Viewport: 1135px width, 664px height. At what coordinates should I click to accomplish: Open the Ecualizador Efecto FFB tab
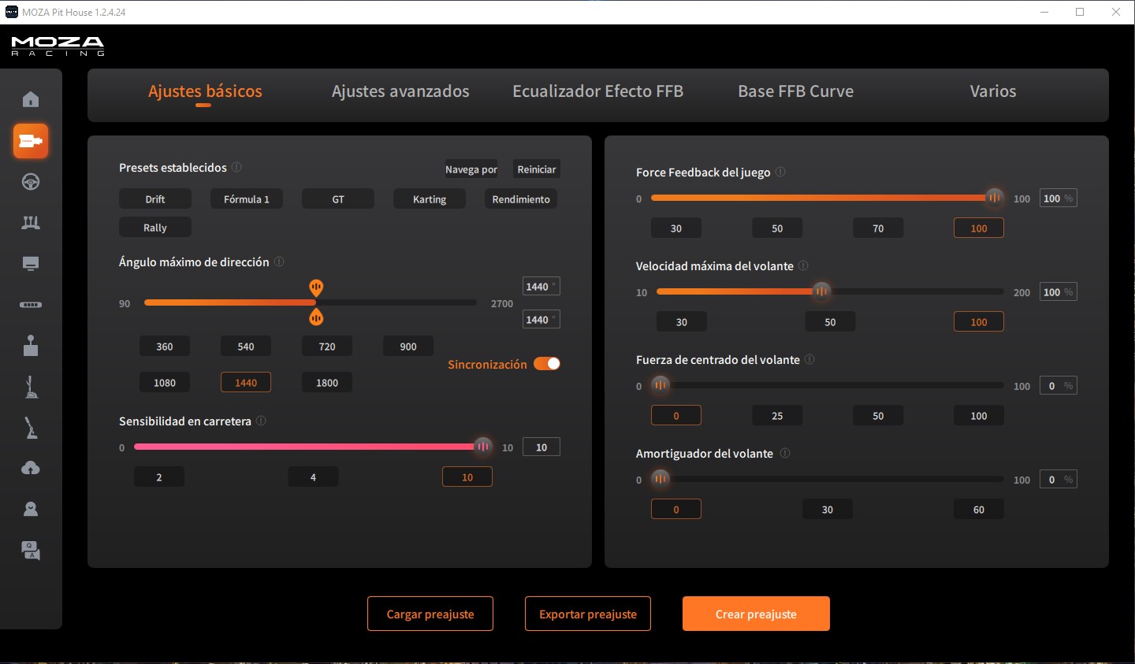[597, 91]
